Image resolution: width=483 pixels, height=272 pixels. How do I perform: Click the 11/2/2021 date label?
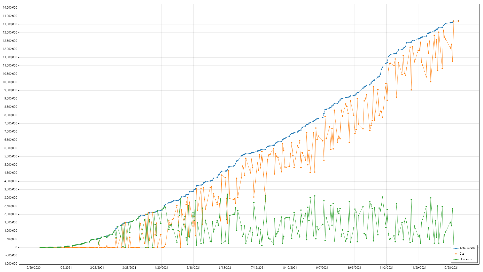click(386, 268)
